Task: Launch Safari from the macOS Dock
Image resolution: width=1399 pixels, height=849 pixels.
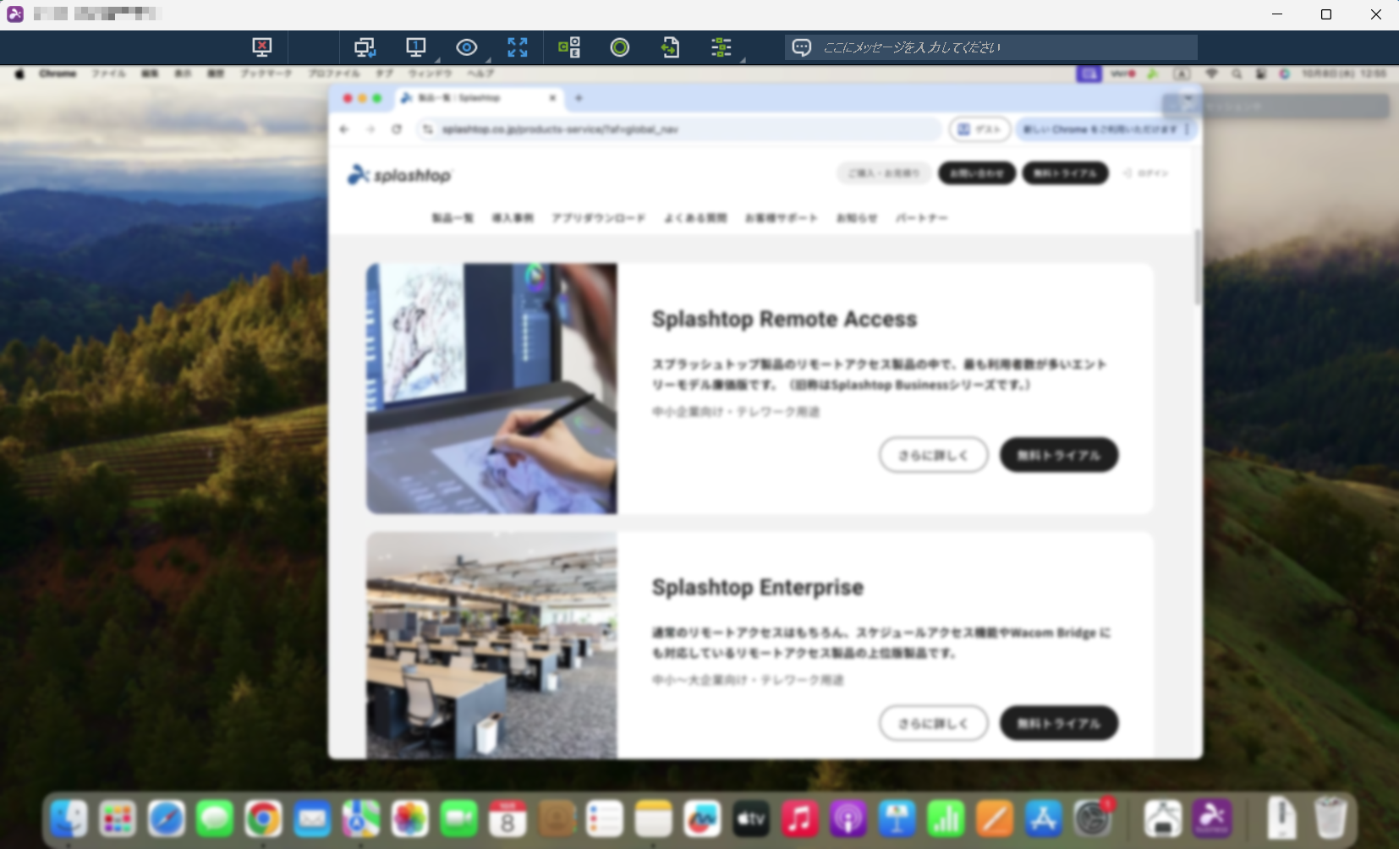Action: [166, 819]
